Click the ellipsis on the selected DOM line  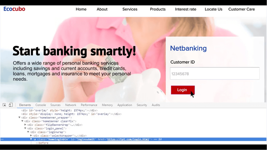pos(2,139)
